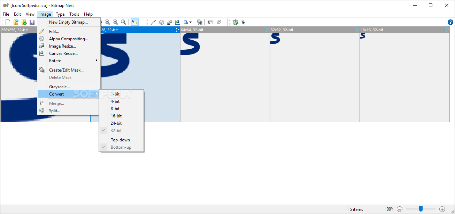455x214 pixels.
Task: Click the Zoom In magnifier icon
Action: [107, 22]
